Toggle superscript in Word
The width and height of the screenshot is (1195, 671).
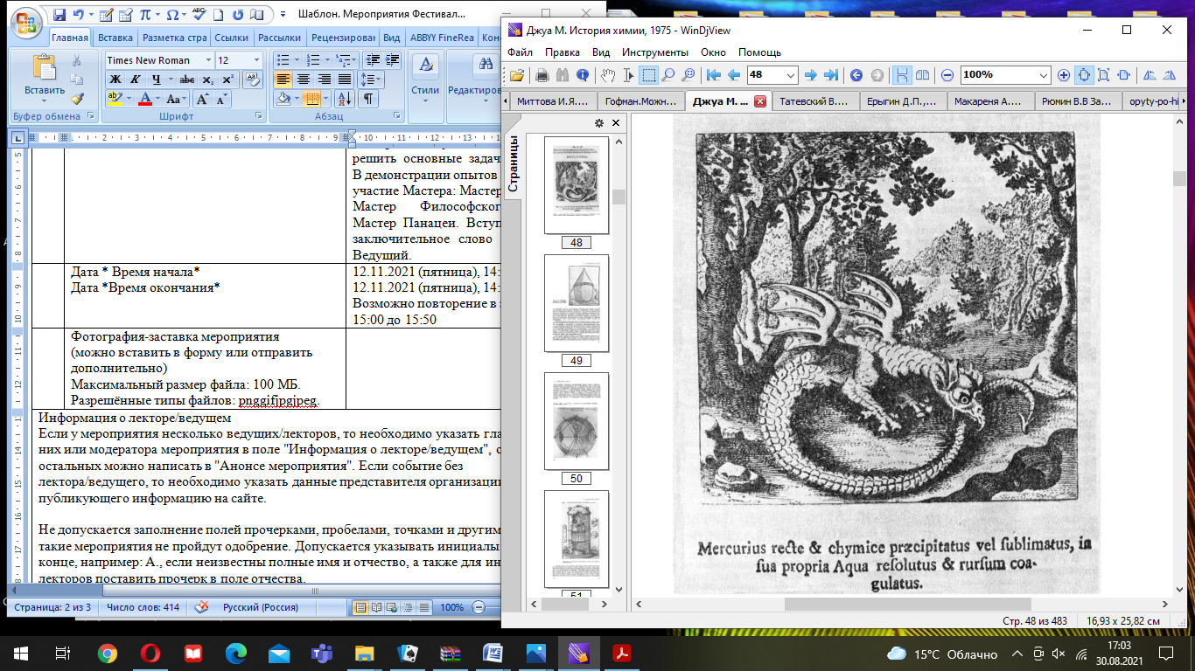[x=227, y=79]
